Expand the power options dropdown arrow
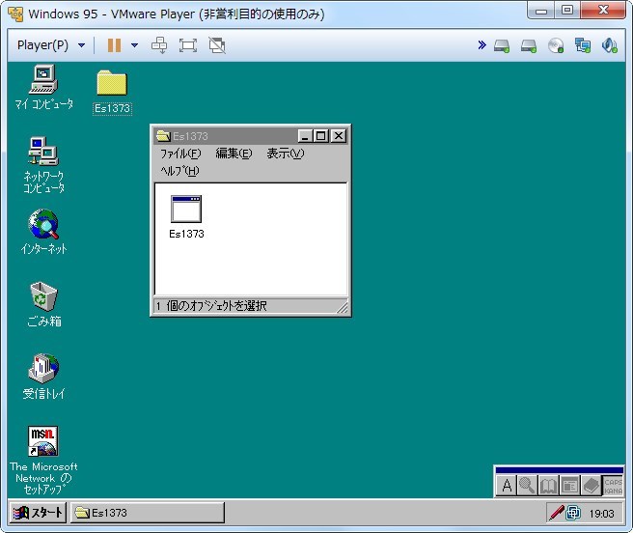Viewport: 633px width, 533px height. coord(135,45)
